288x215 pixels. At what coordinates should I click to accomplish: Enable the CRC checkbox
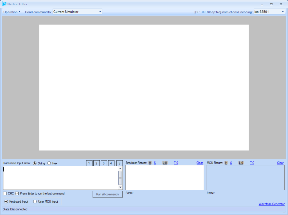point(4,193)
